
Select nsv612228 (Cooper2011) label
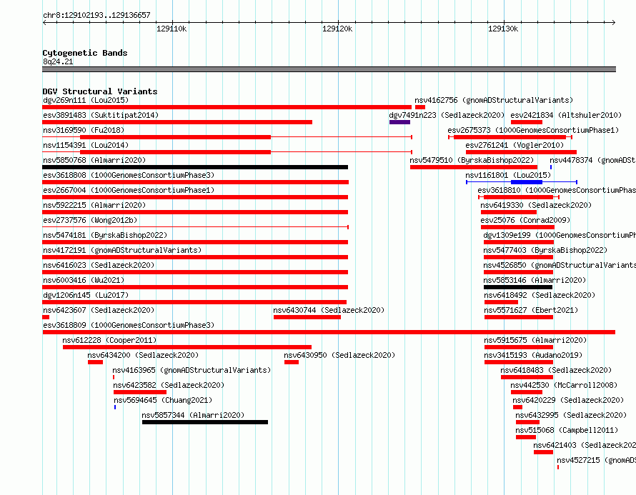tap(109, 340)
